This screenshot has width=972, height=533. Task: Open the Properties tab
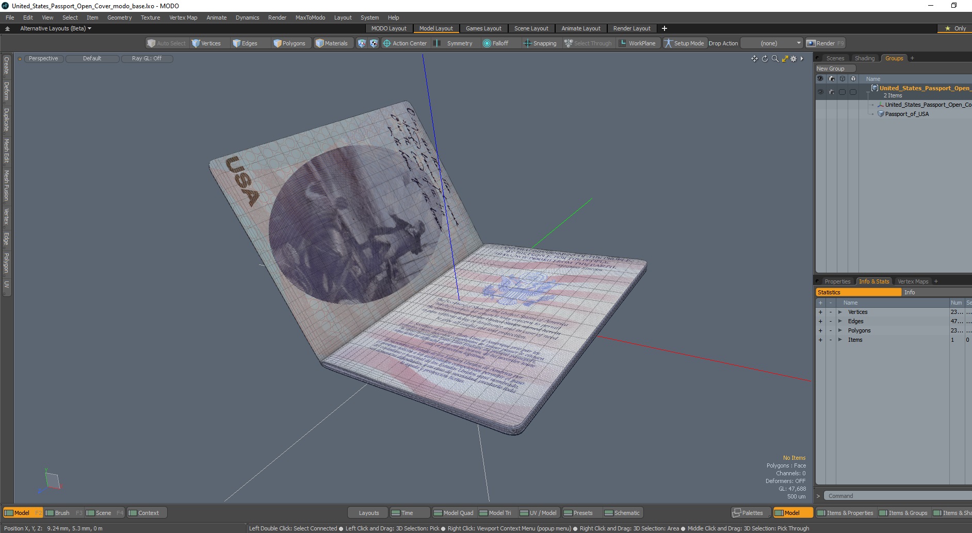[837, 281]
